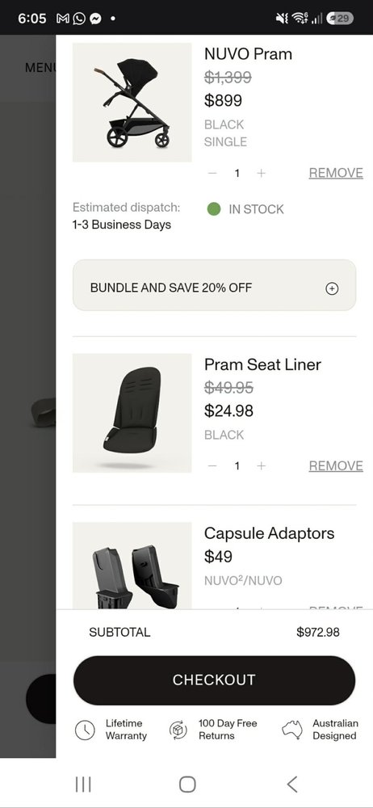Tap the Checkout button
The width and height of the screenshot is (373, 808).
click(214, 680)
